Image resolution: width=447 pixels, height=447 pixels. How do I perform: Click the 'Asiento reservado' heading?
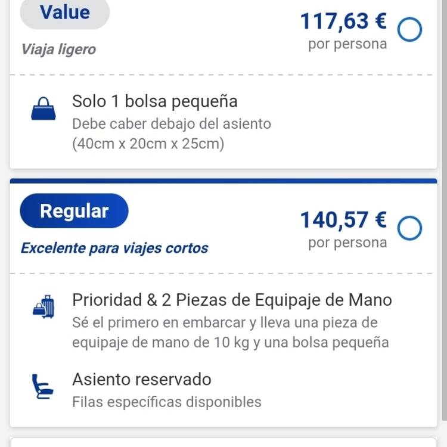[x=142, y=380]
